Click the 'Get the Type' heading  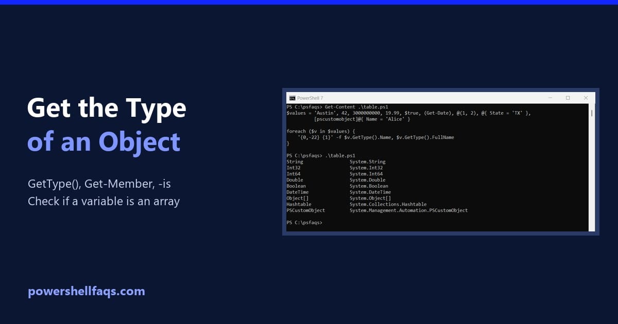click(107, 109)
